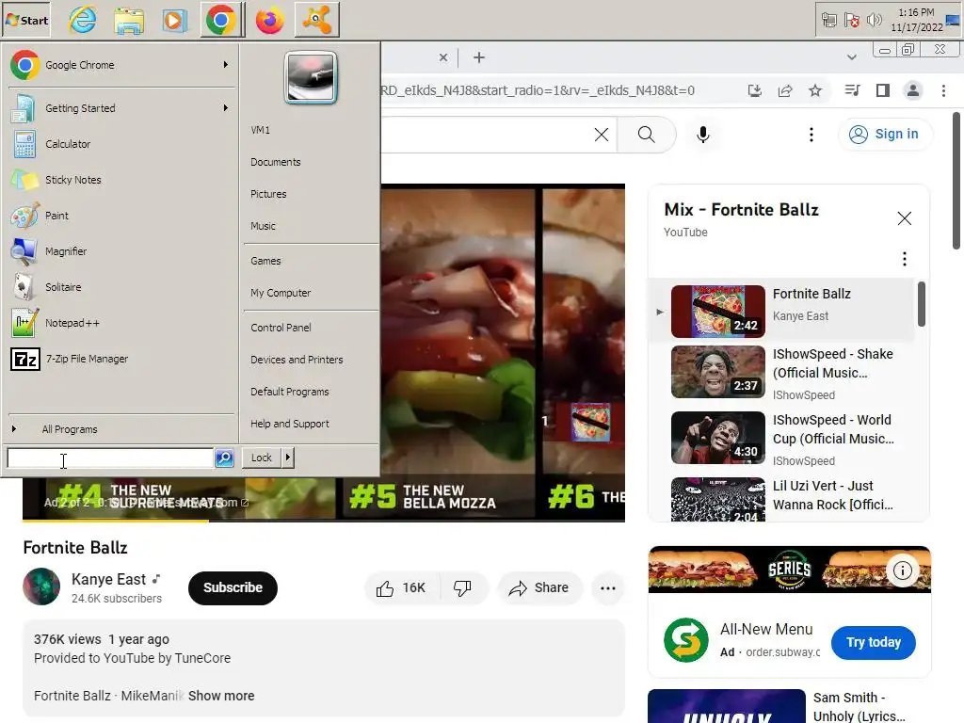Open the mix playlist options menu

(905, 259)
